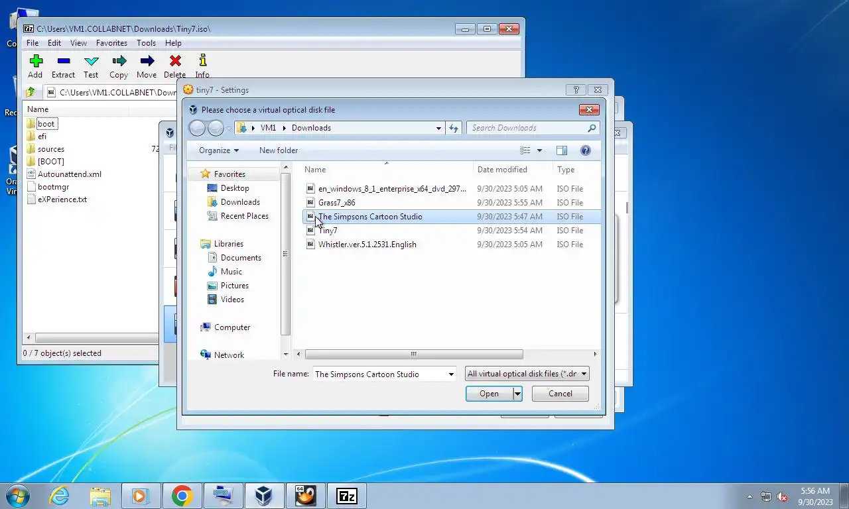Viewport: 849px width, 509px height.
Task: Select en_windows_8_1_enterprise ISO file
Action: (x=392, y=189)
